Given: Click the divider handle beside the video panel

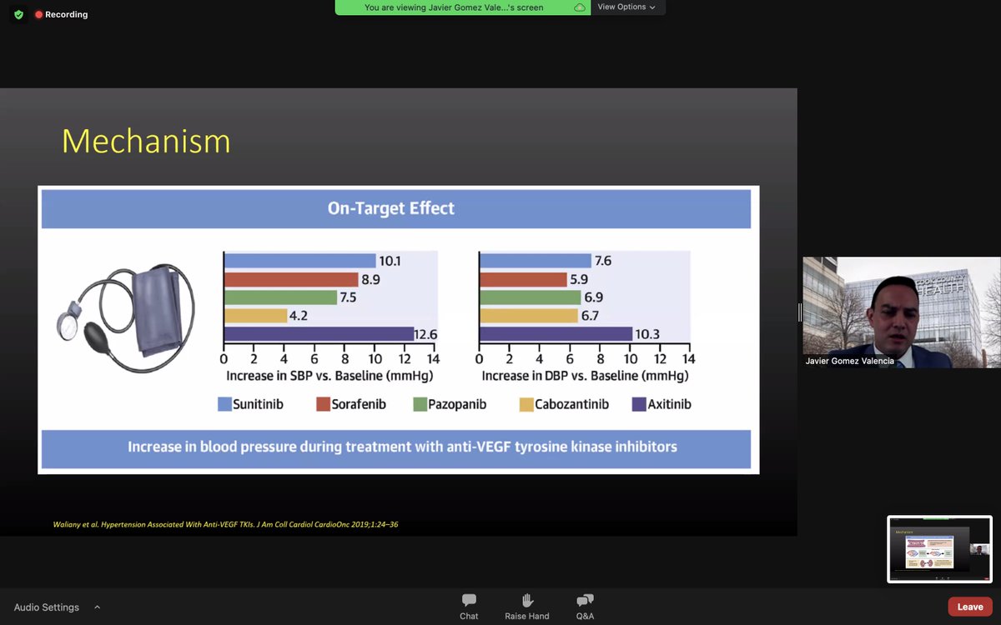Looking at the screenshot, I should click(x=800, y=312).
